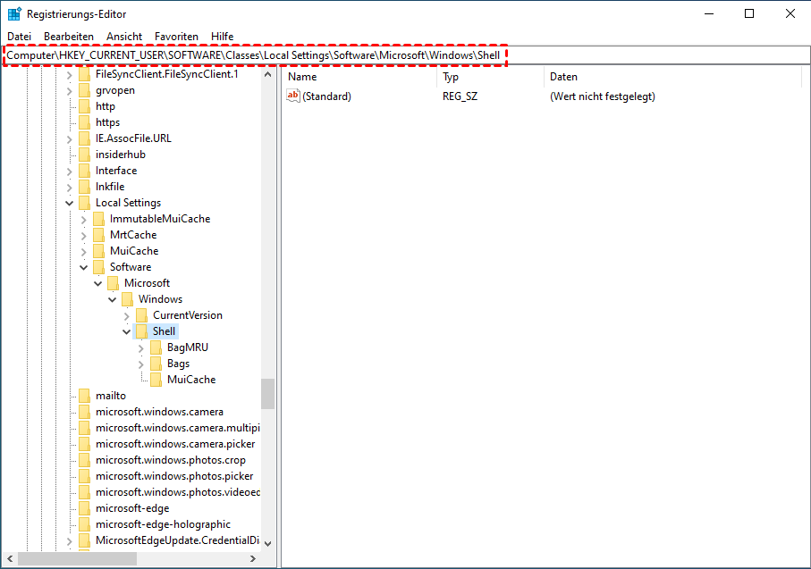This screenshot has width=811, height=569.
Task: Expand the Bags key
Action: (141, 364)
